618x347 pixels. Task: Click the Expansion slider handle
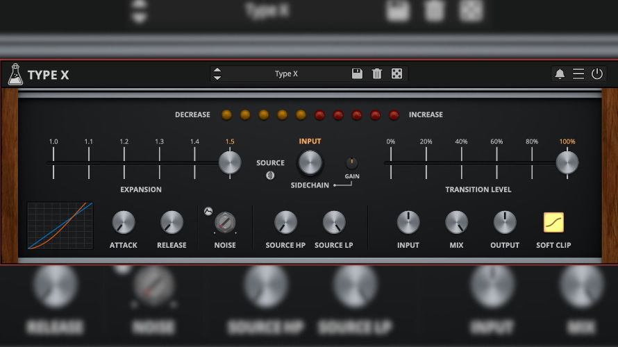[x=230, y=163]
